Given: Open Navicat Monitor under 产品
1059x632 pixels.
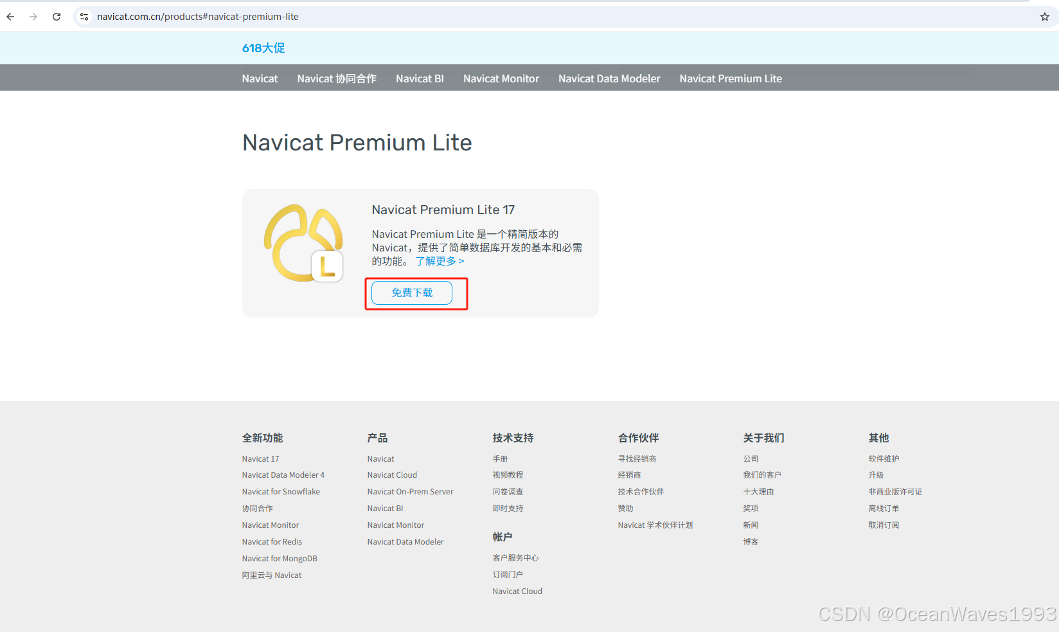Looking at the screenshot, I should pos(395,525).
